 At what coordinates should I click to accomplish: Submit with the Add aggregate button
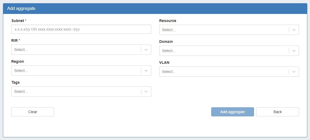(232, 112)
